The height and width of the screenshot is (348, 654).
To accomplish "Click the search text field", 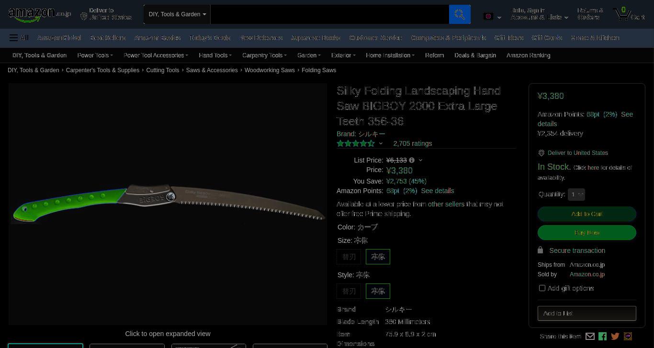I will [x=330, y=14].
